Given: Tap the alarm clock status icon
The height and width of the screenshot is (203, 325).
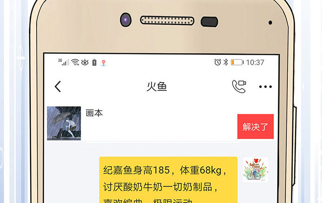Looking at the screenshot, I should [x=217, y=62].
